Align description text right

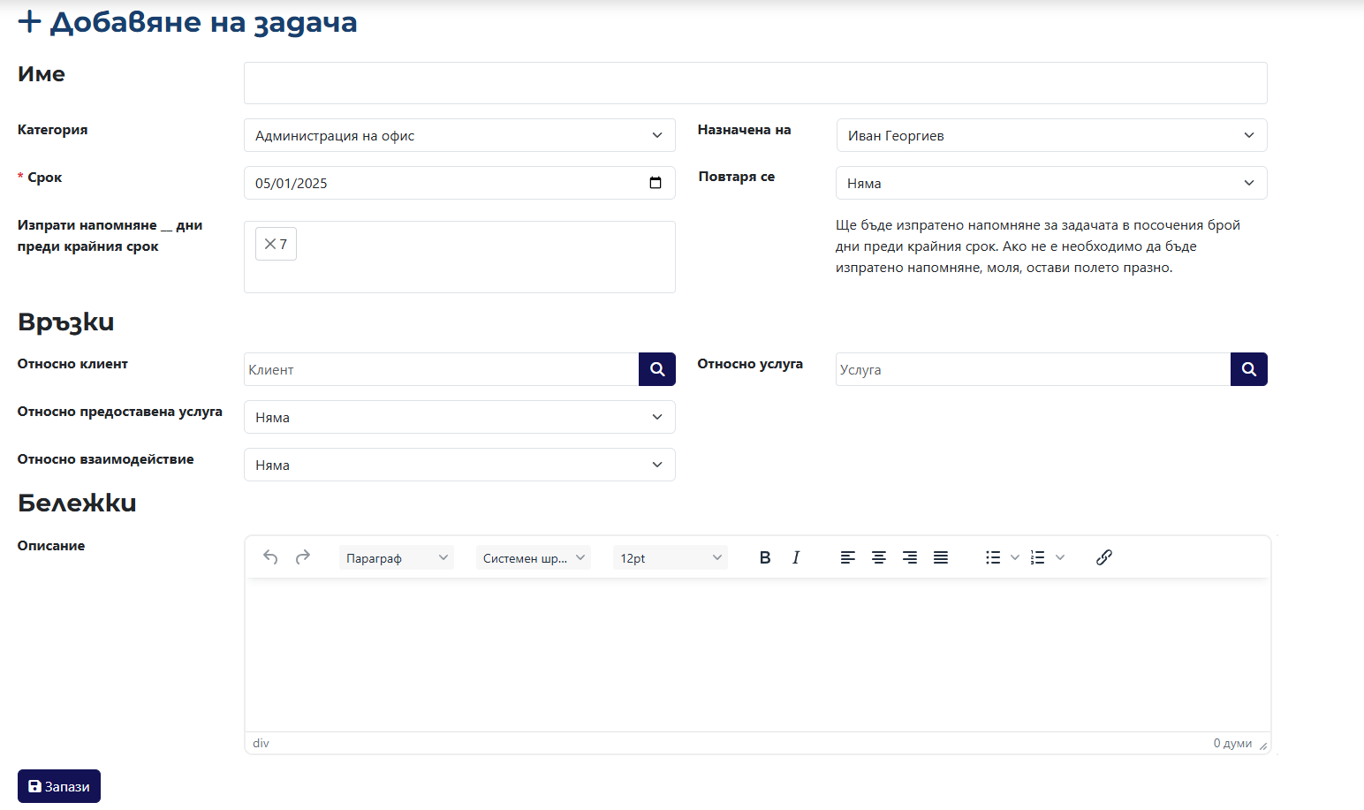tap(910, 557)
